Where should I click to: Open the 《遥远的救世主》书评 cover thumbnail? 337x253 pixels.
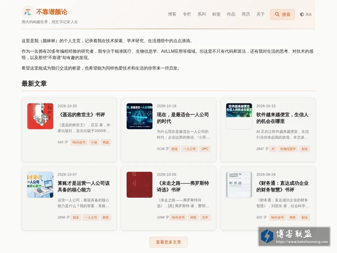40,116
